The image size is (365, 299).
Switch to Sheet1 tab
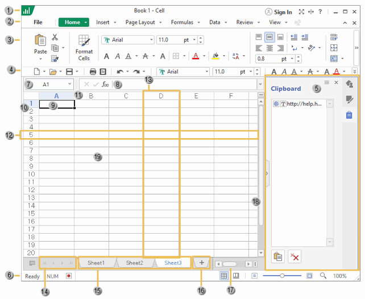(96, 263)
